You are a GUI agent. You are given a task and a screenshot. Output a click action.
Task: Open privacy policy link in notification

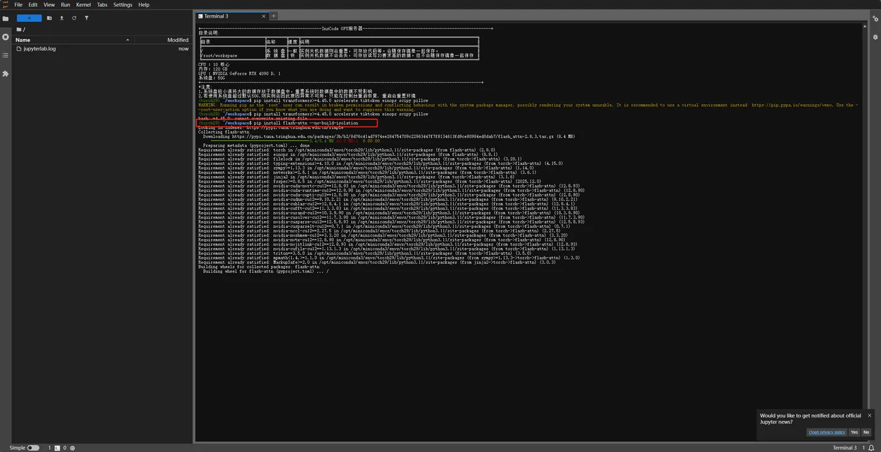click(827, 432)
